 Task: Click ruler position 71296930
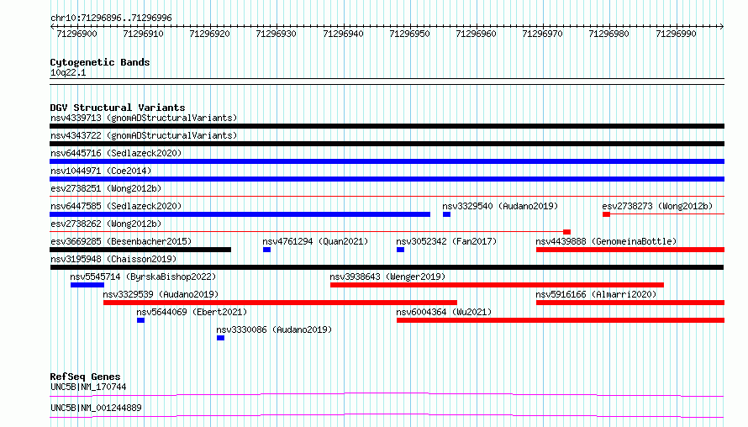276,34
